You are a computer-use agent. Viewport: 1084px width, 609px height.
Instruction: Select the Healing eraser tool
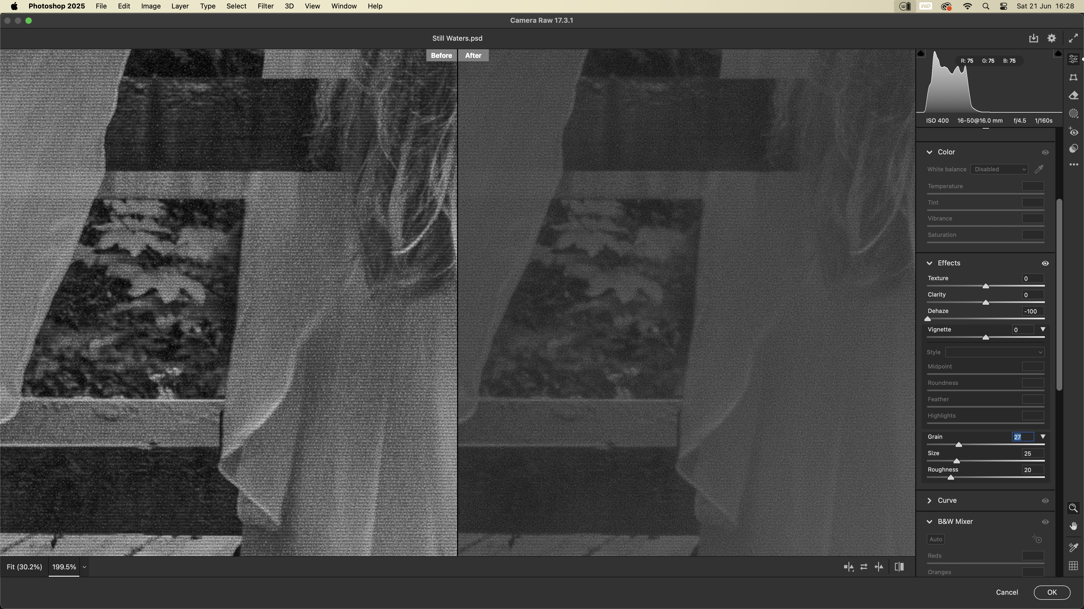1073,96
